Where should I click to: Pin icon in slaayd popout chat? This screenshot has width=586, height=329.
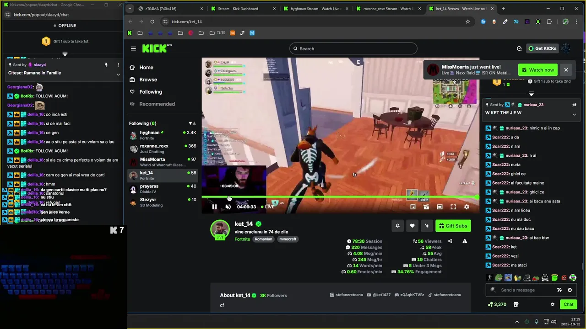(106, 65)
